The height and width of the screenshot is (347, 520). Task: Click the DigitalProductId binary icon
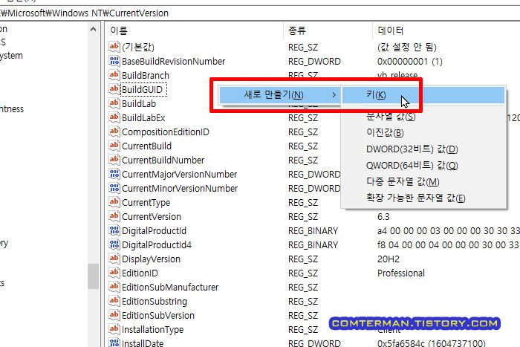point(114,230)
